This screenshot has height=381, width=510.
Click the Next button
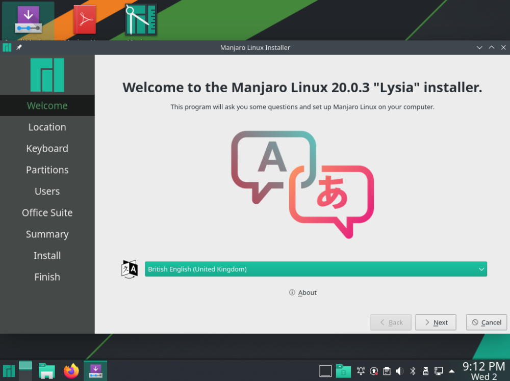pos(436,322)
